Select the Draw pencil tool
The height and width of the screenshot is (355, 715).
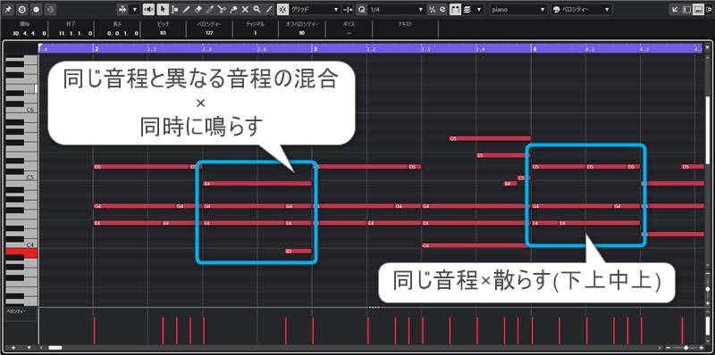(x=187, y=9)
